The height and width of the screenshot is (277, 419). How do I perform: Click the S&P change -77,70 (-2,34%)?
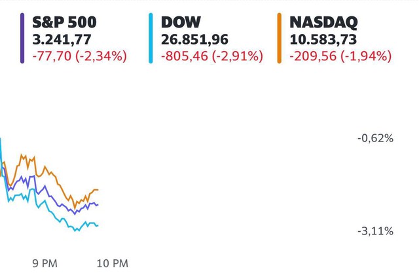point(80,56)
